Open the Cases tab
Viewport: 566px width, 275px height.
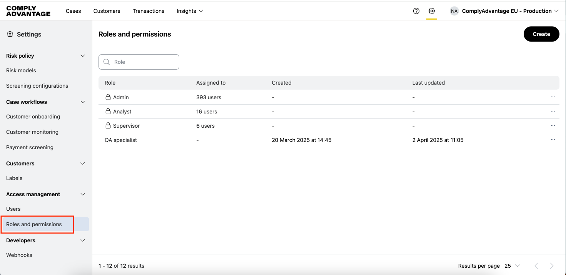tap(73, 11)
